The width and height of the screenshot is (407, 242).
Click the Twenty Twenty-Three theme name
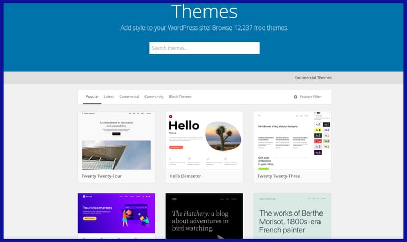[x=279, y=176]
